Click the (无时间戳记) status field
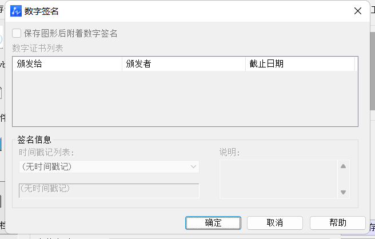This screenshot has width=375, height=239. 109,190
